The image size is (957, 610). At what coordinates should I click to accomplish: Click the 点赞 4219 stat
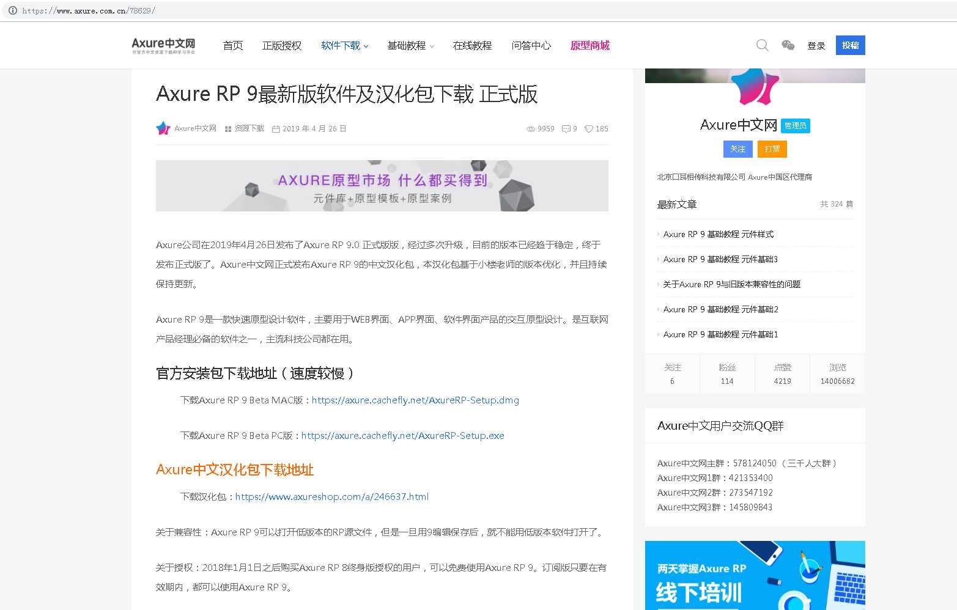click(783, 373)
